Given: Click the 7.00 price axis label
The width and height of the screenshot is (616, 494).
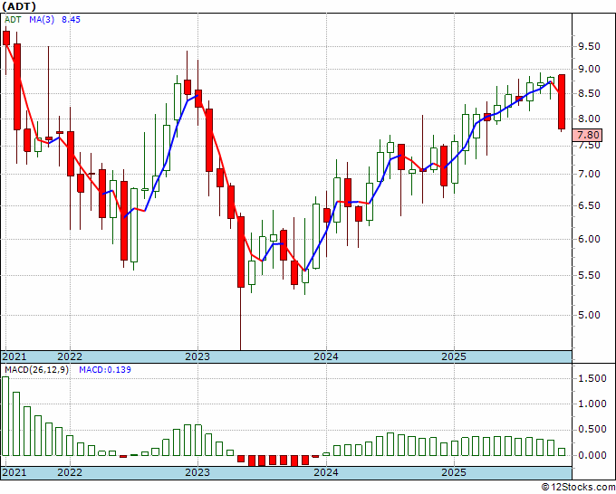Looking at the screenshot, I should [589, 175].
